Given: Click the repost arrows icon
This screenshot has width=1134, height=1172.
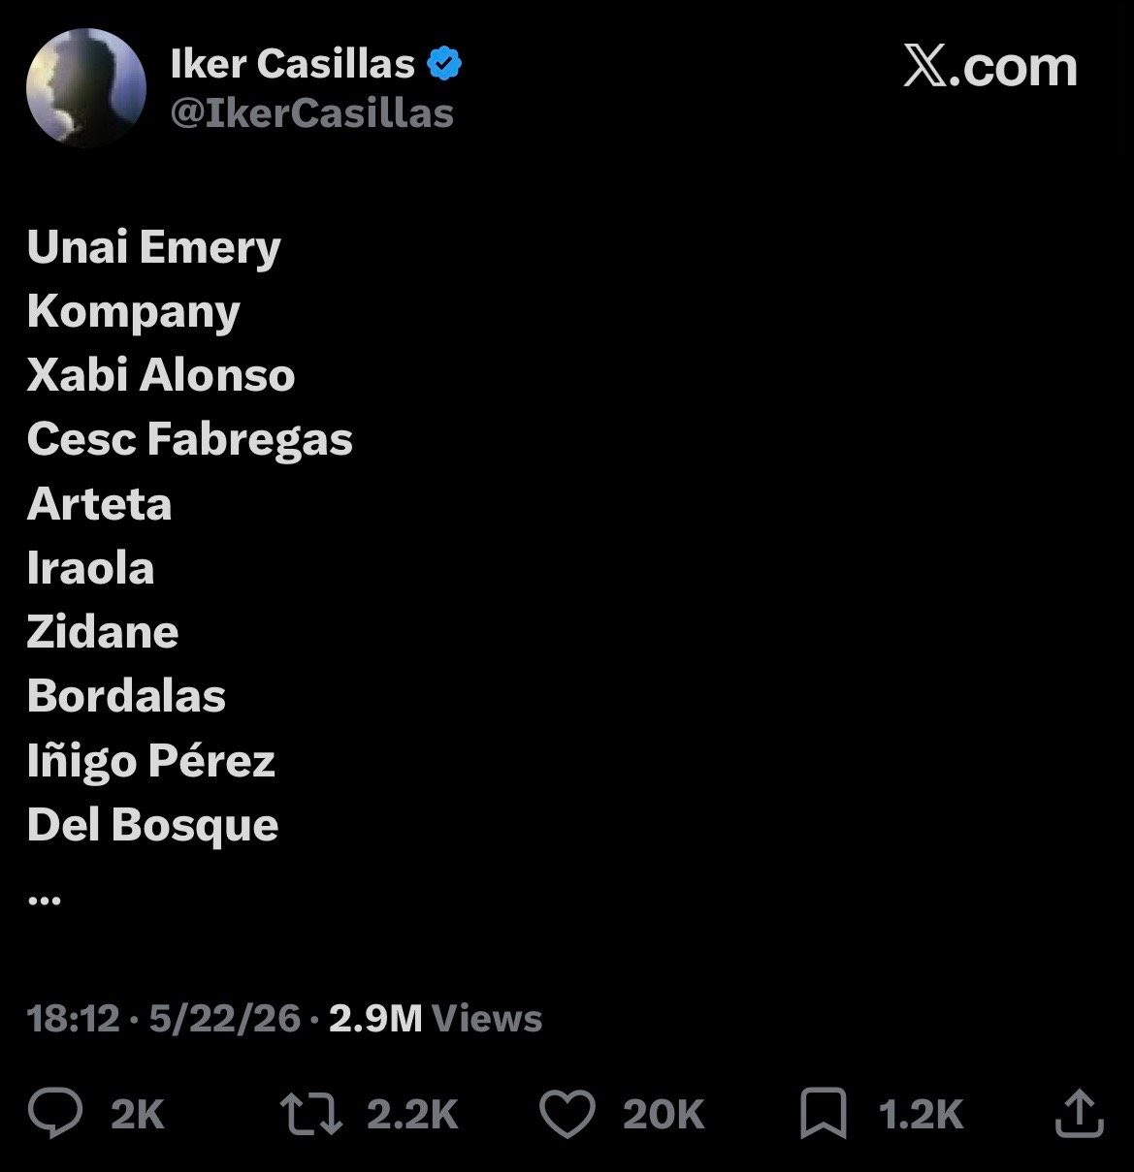Looking at the screenshot, I should (x=310, y=1114).
